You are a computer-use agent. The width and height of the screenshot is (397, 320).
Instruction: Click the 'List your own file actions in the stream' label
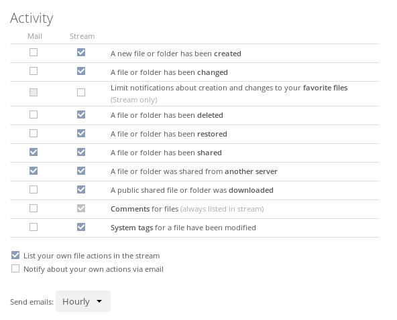92,256
